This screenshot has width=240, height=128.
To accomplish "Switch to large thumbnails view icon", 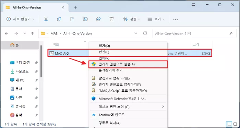I will pos(235,124).
